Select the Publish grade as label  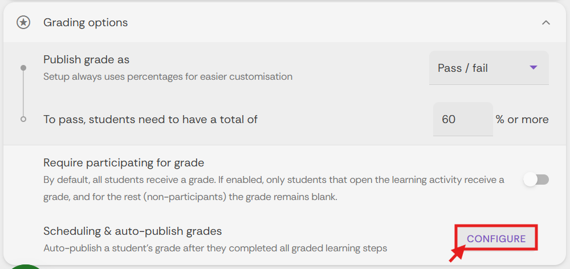click(x=86, y=60)
